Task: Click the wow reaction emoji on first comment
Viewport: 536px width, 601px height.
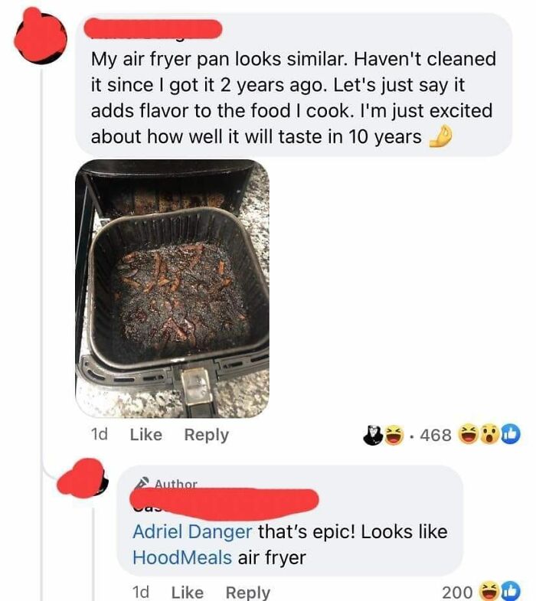Action: 489,434
